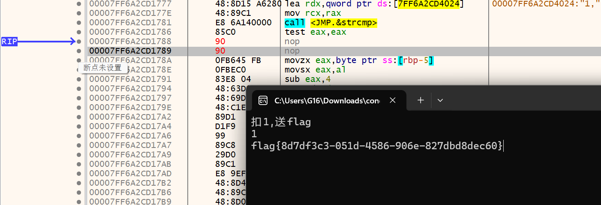
Task: Click the terminal icon in the console tab
Action: point(263,100)
